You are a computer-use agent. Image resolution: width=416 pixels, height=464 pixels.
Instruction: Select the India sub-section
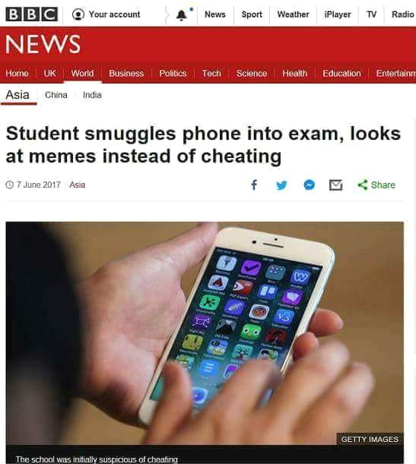[92, 95]
